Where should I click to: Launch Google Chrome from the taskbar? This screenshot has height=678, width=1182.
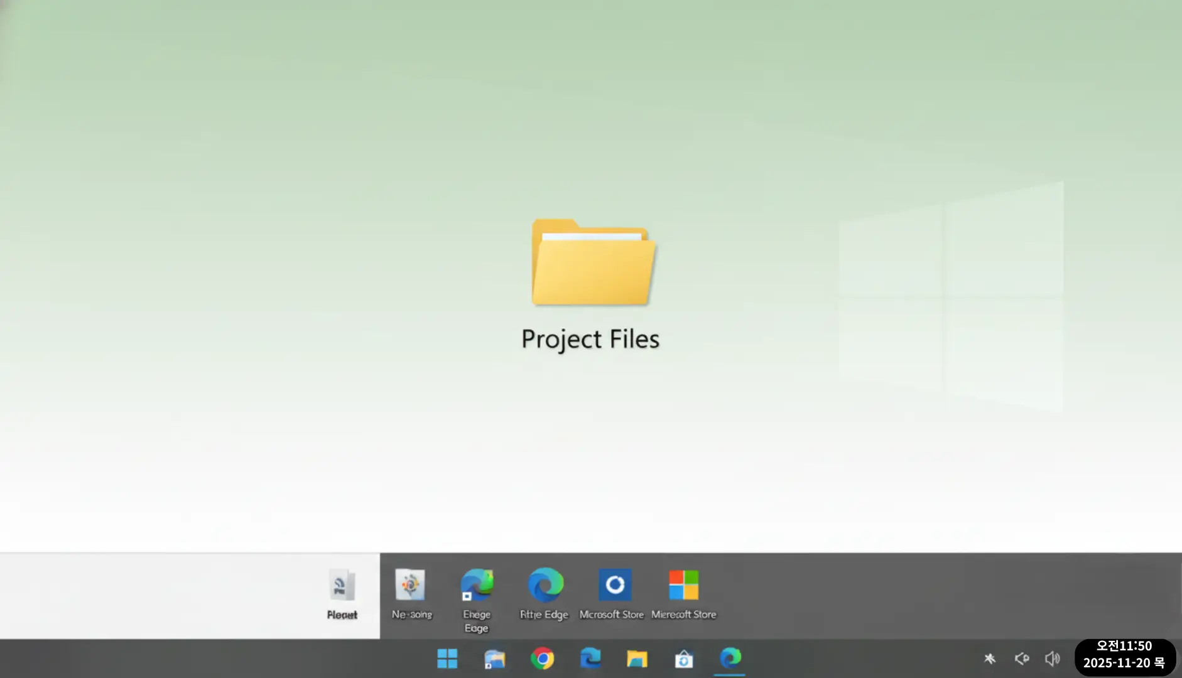(x=542, y=659)
